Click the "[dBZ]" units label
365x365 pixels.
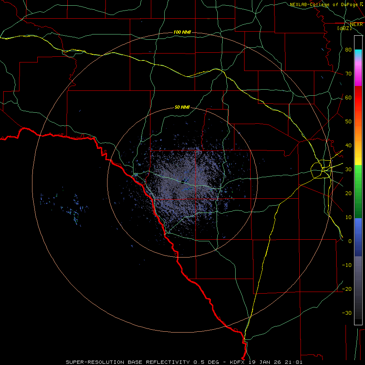pos(344,28)
